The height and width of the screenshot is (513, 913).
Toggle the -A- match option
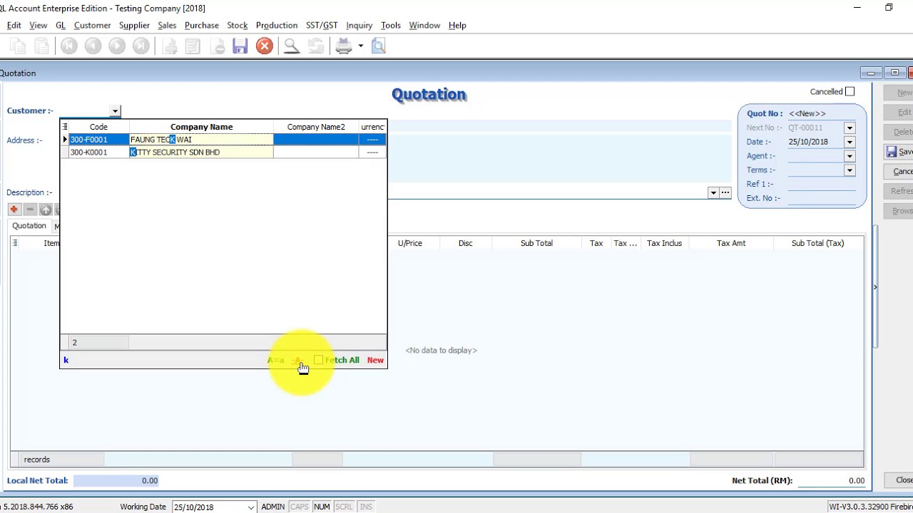click(x=298, y=360)
